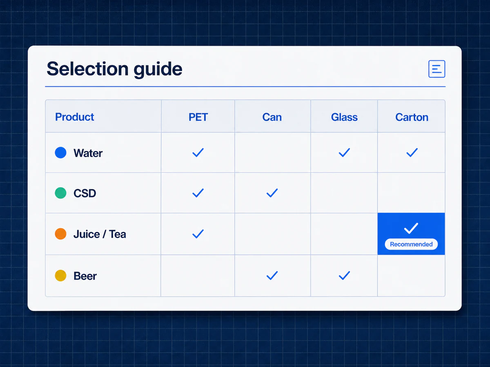Click the Recommended badge
490x367 pixels.
411,244
